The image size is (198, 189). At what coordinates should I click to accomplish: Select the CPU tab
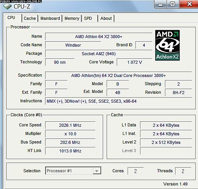(x=13, y=17)
